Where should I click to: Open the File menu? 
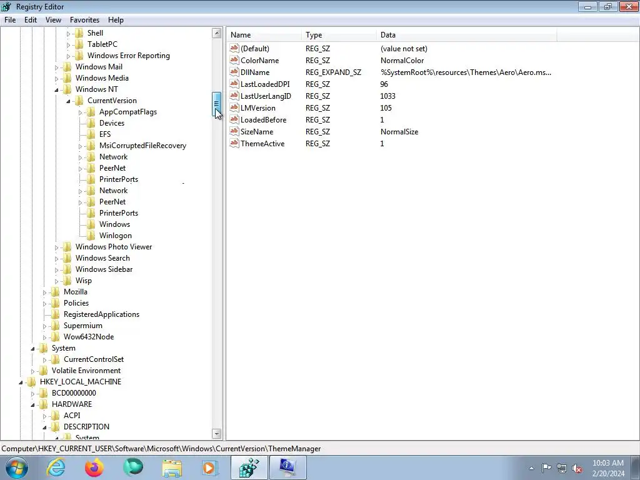(10, 20)
